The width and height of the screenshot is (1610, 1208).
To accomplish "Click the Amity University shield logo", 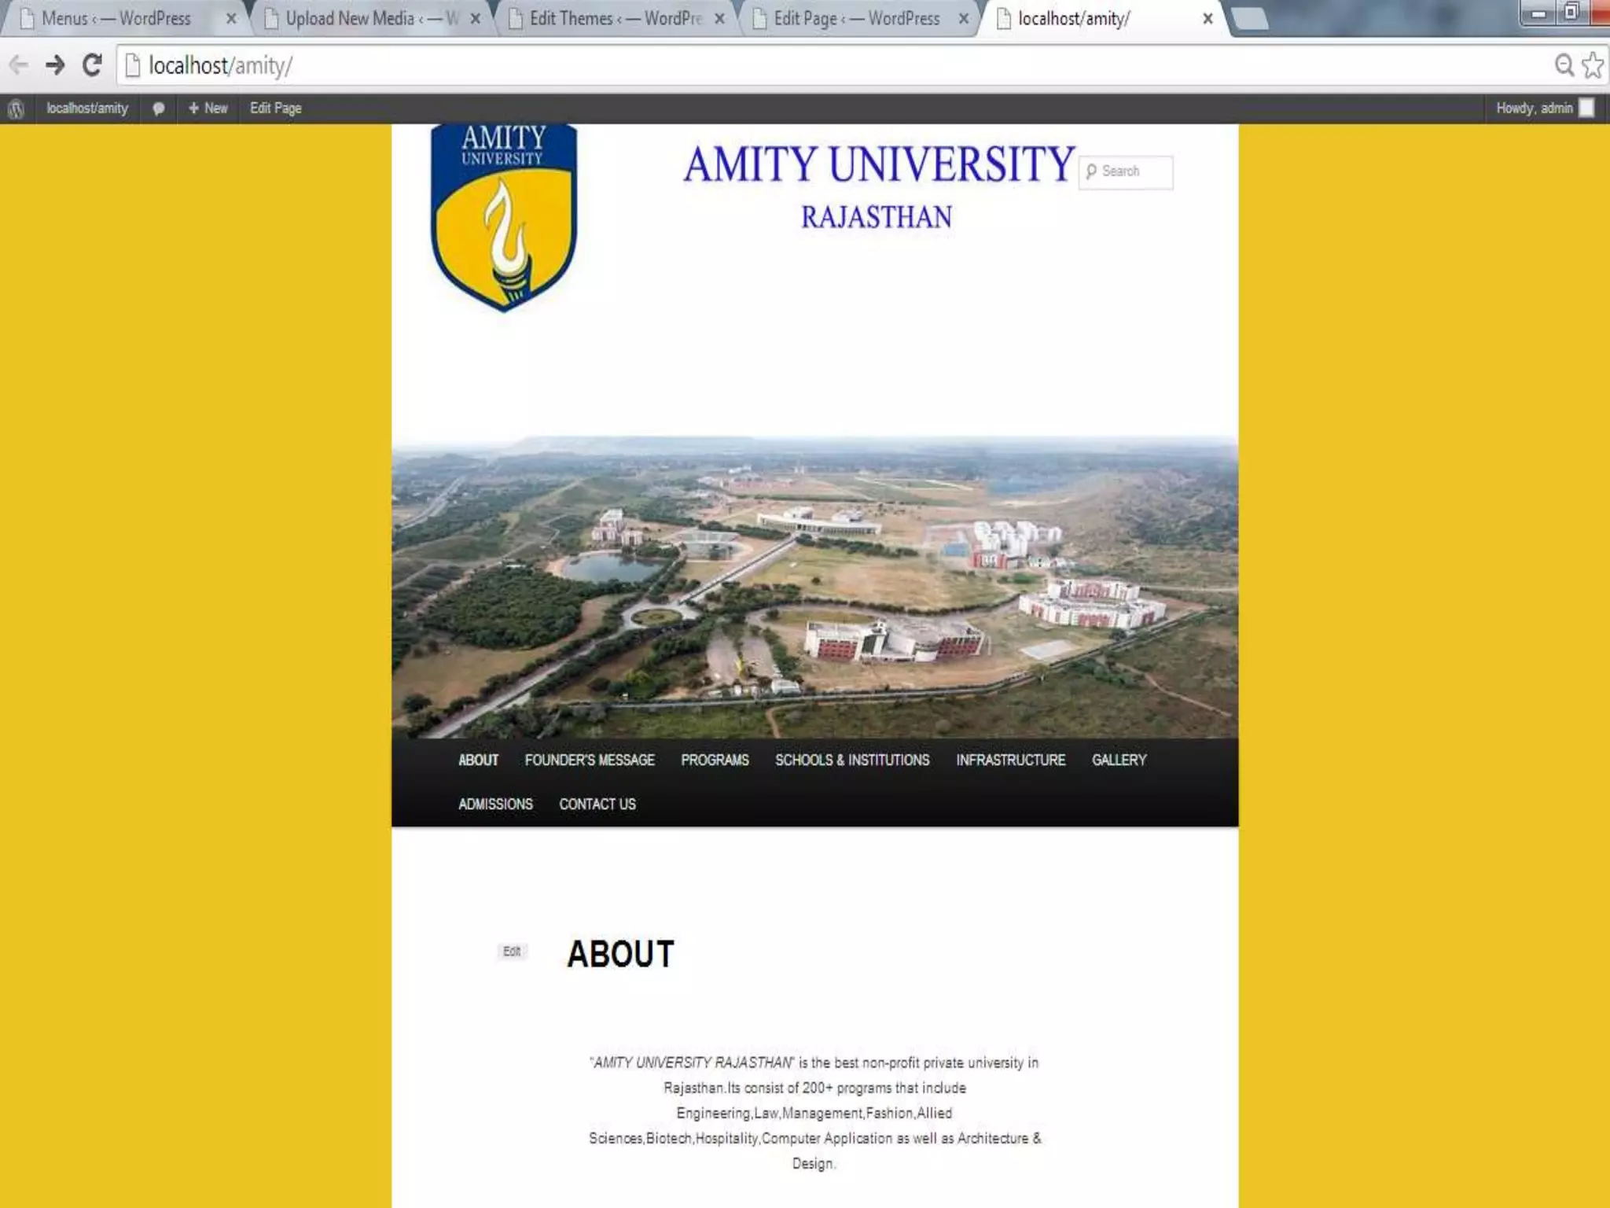I will tap(504, 217).
